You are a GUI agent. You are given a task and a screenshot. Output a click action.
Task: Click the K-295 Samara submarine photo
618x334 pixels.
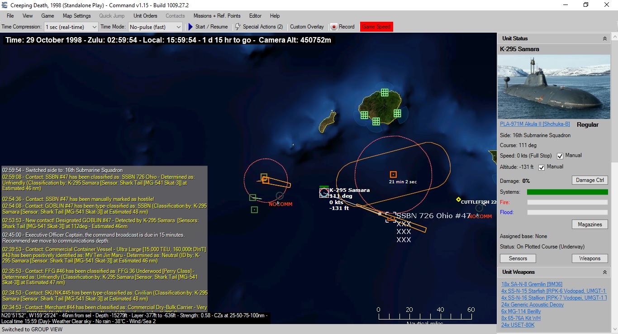[554, 87]
